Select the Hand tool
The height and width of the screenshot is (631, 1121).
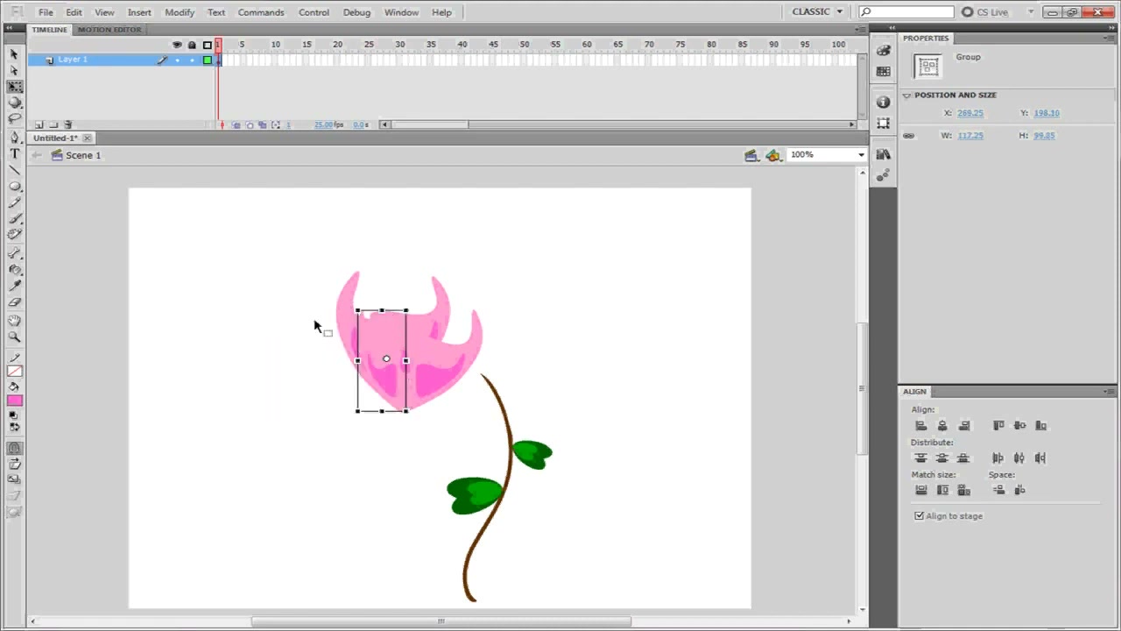point(14,321)
